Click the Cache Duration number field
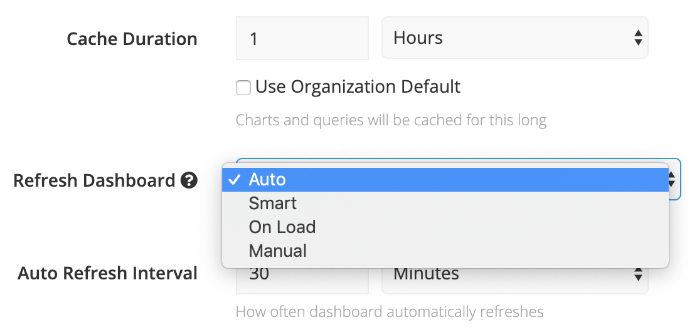The height and width of the screenshot is (332, 697). 302,38
